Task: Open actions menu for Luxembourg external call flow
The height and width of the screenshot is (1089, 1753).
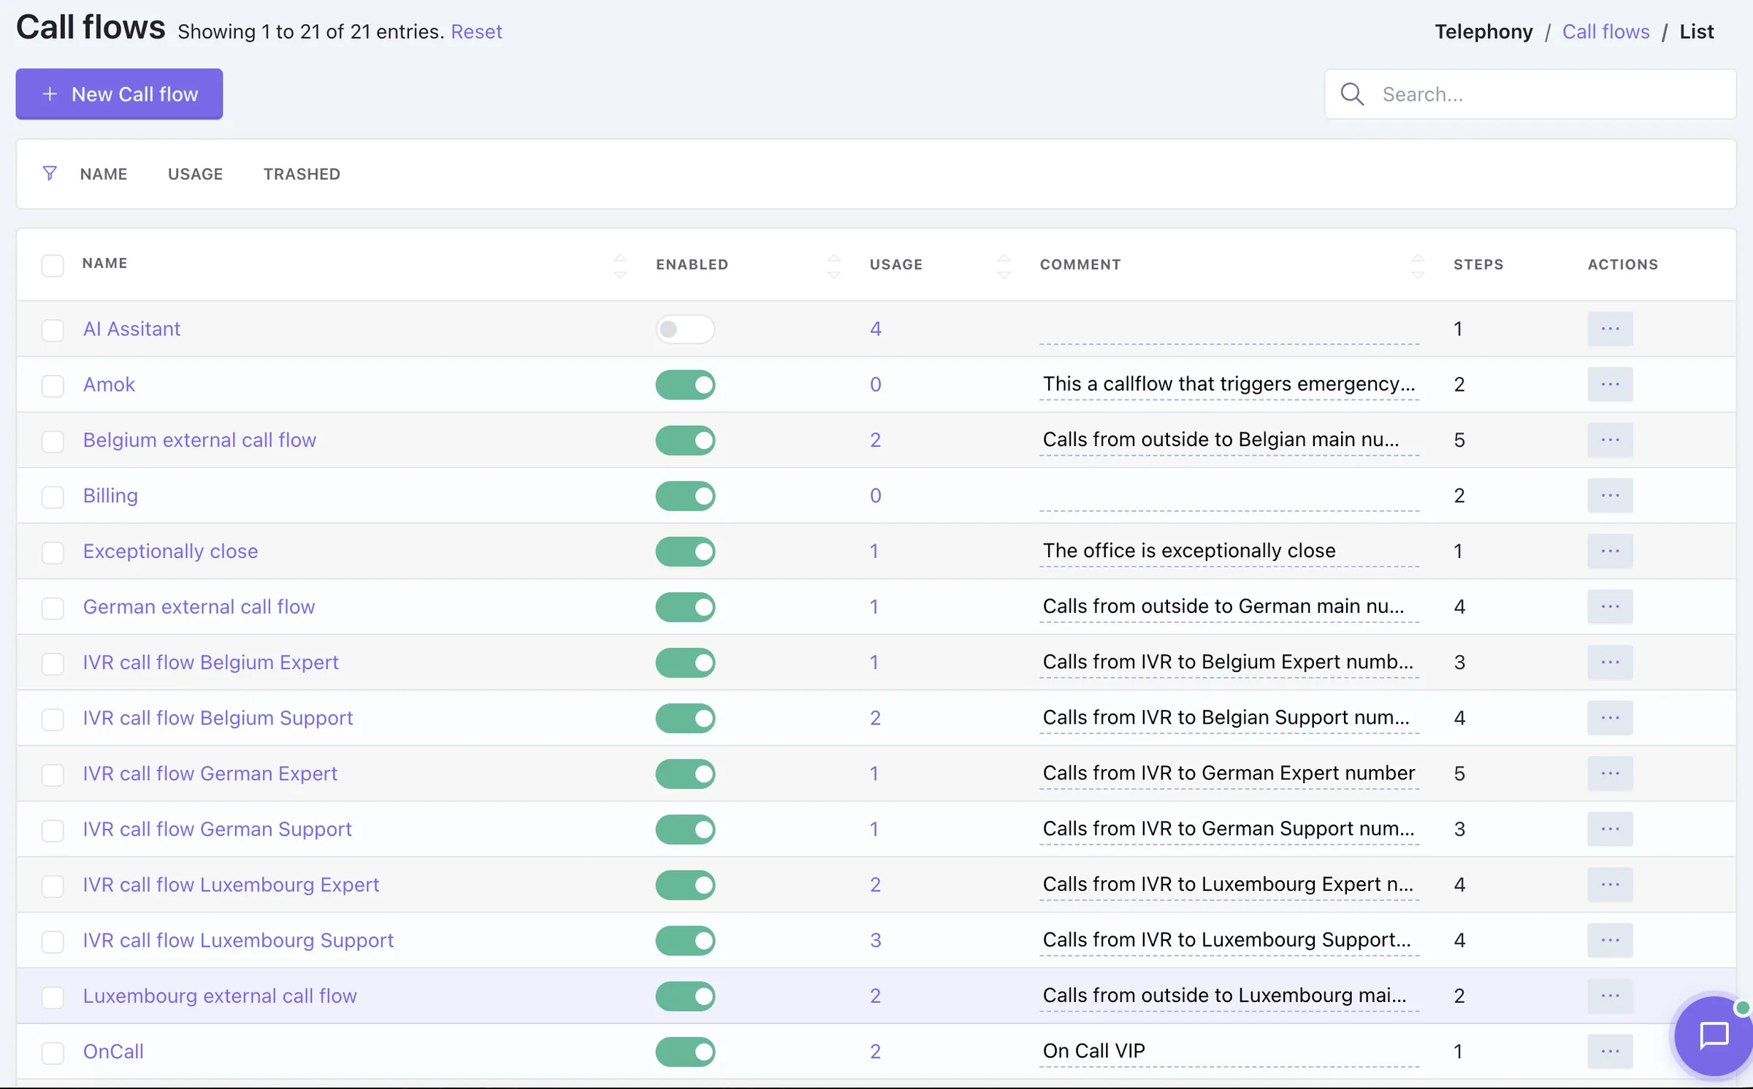Action: point(1610,996)
